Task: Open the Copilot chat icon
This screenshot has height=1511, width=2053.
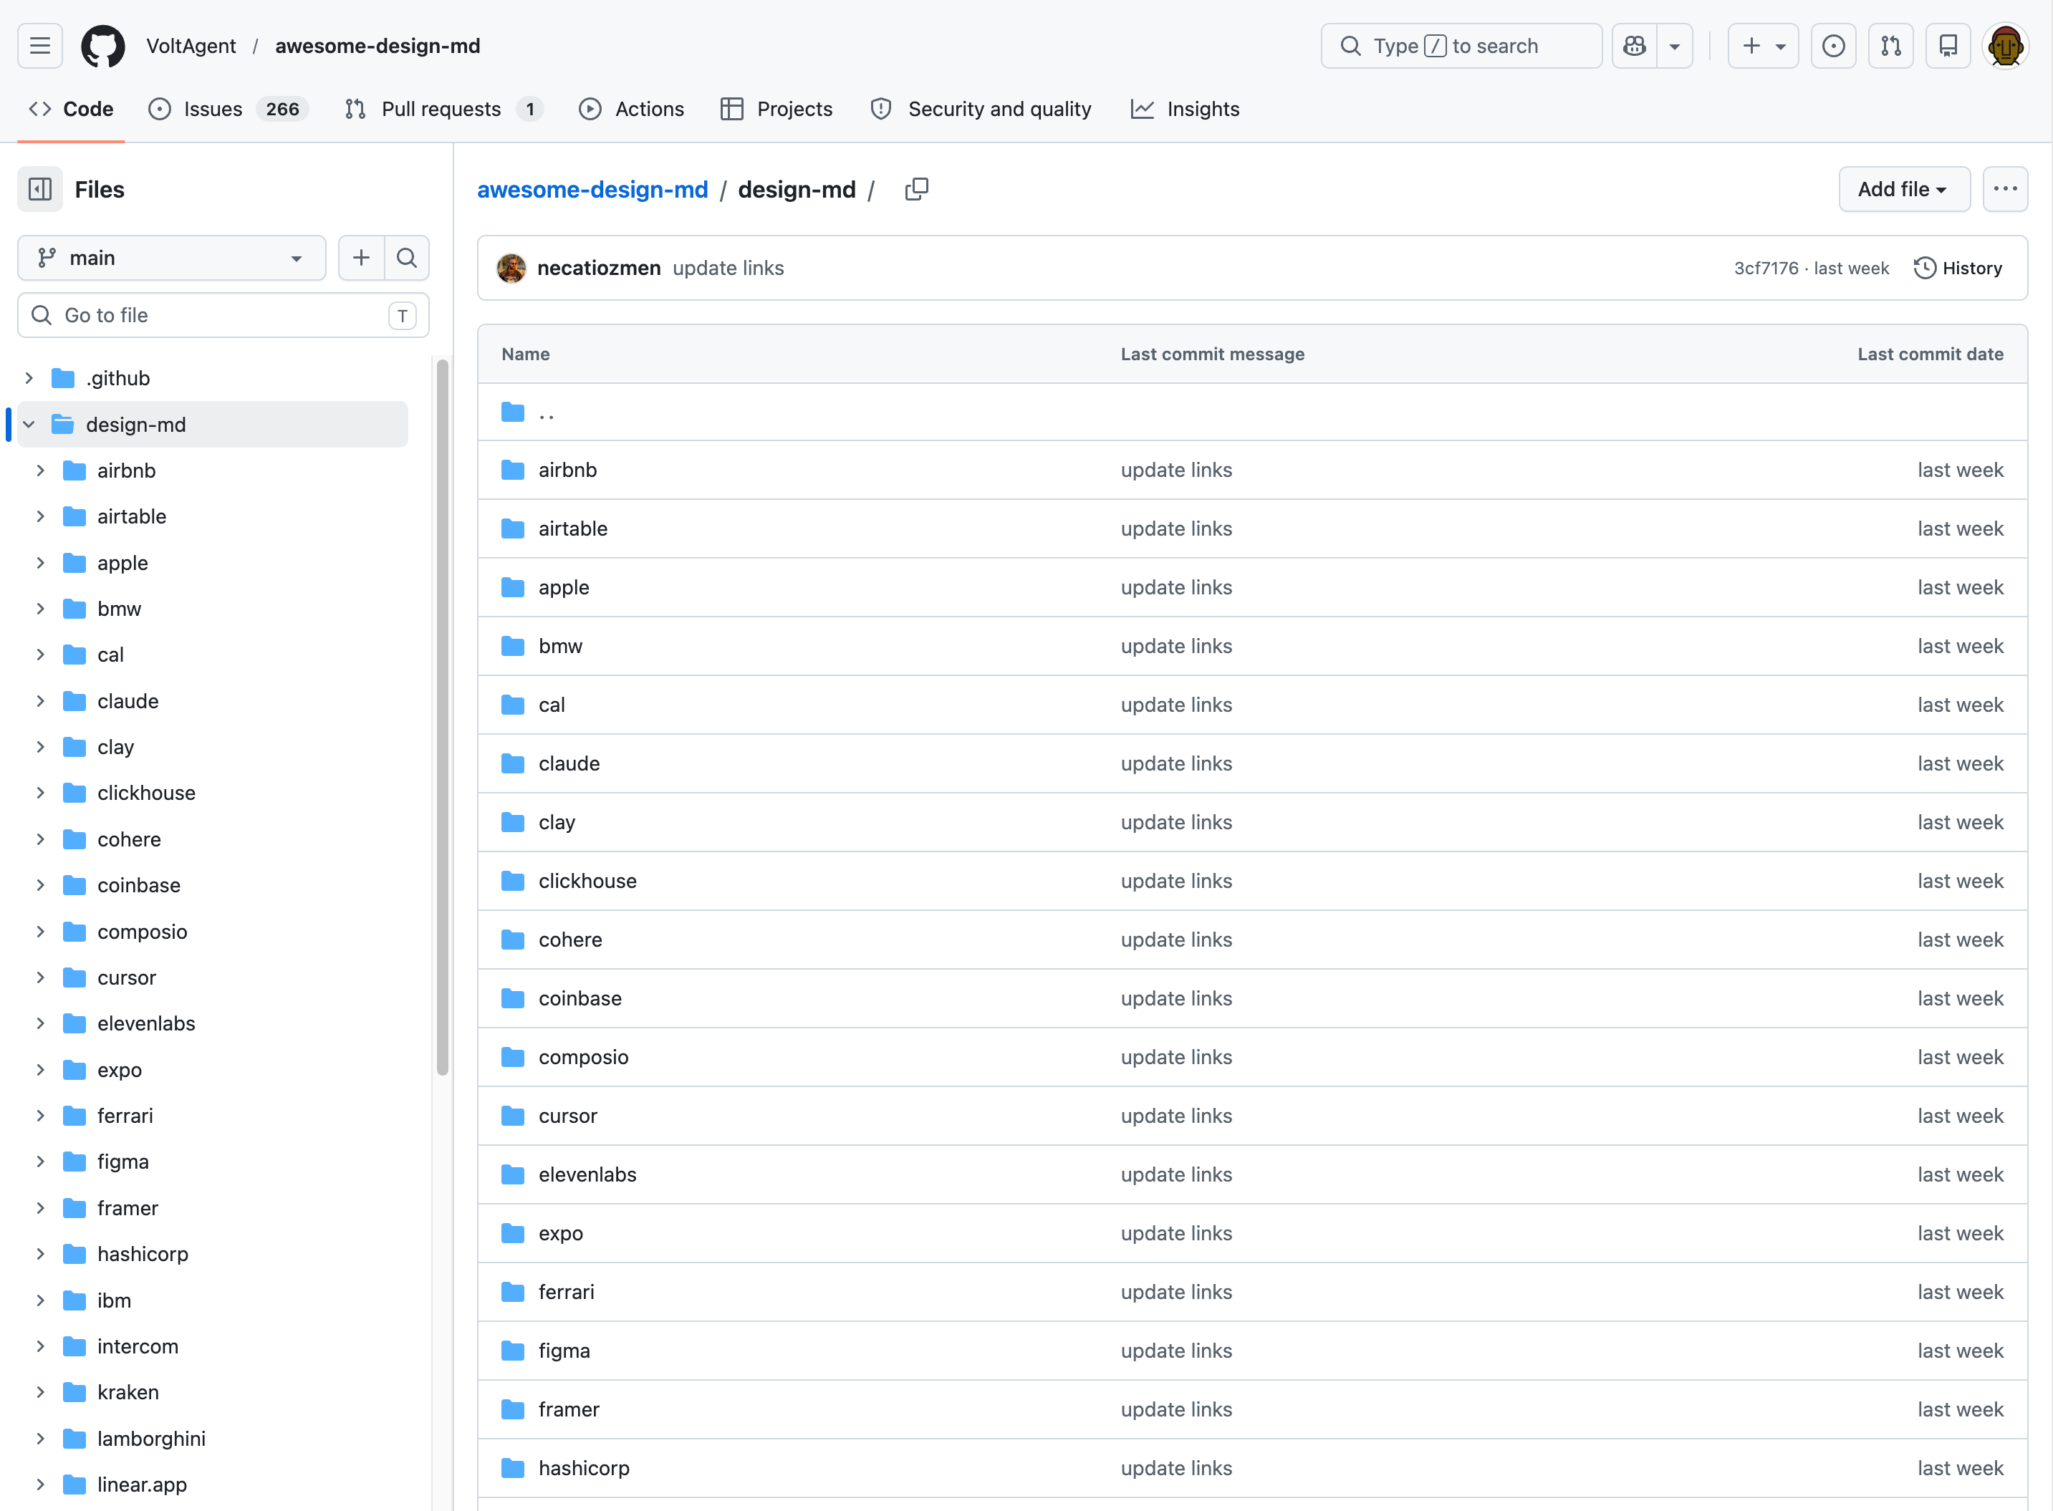Action: click(1634, 46)
